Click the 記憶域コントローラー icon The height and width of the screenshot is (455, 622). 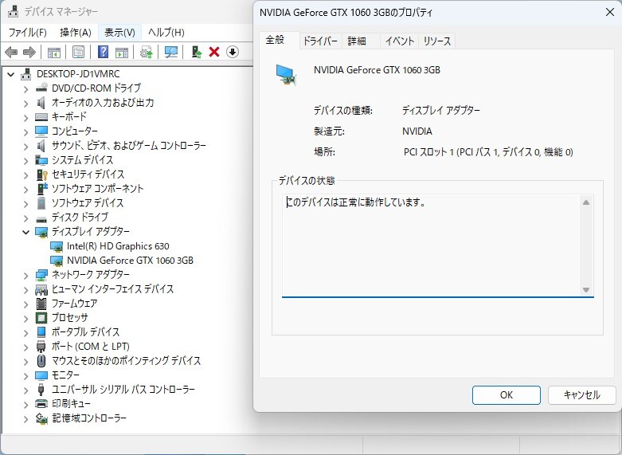coord(41,418)
